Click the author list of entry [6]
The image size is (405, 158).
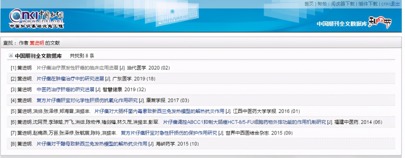(x=88, y=122)
